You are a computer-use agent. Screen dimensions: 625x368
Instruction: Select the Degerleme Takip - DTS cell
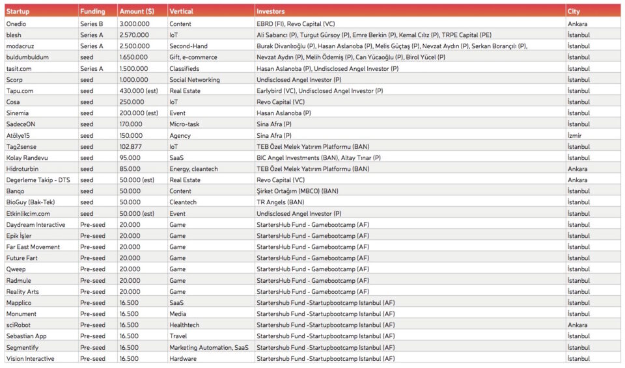point(42,180)
